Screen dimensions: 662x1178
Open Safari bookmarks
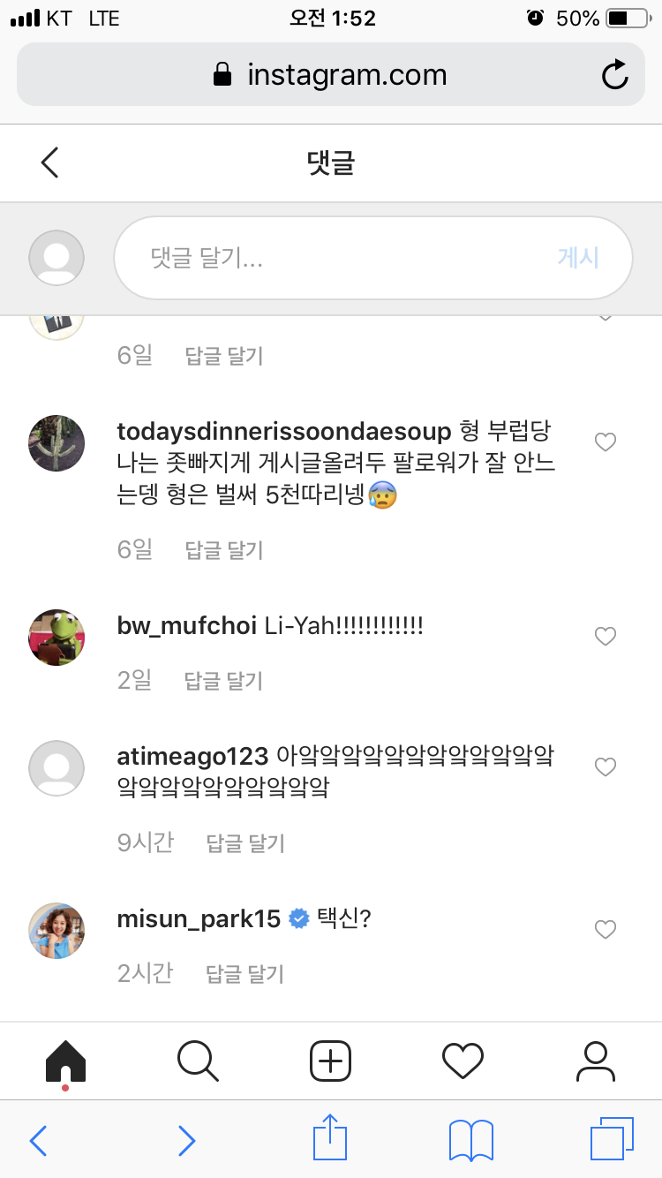click(470, 1141)
